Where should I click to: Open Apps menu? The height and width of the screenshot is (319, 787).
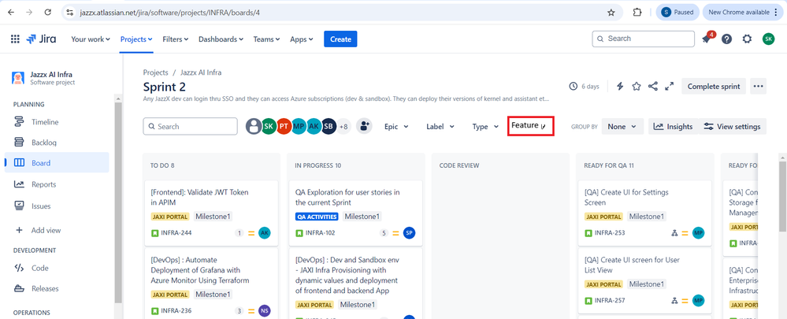tap(301, 39)
